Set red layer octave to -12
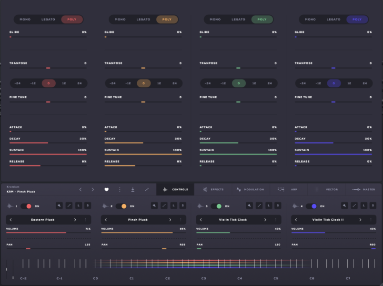Image resolution: width=383 pixels, height=286 pixels. click(x=33, y=83)
